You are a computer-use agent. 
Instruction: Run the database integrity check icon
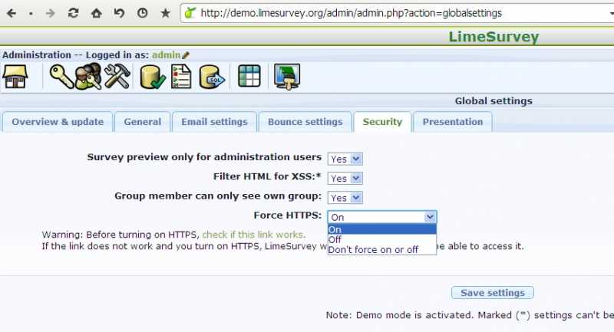[x=152, y=77]
